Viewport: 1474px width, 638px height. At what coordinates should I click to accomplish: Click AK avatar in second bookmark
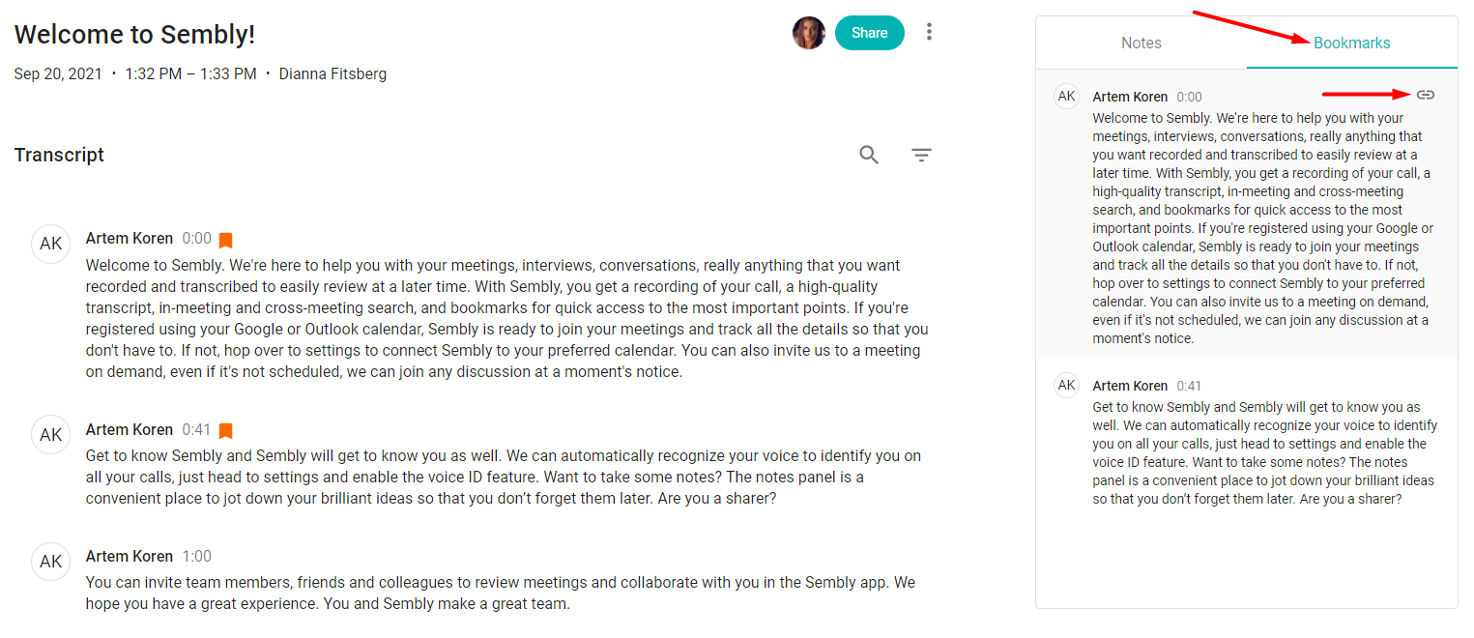[1066, 385]
